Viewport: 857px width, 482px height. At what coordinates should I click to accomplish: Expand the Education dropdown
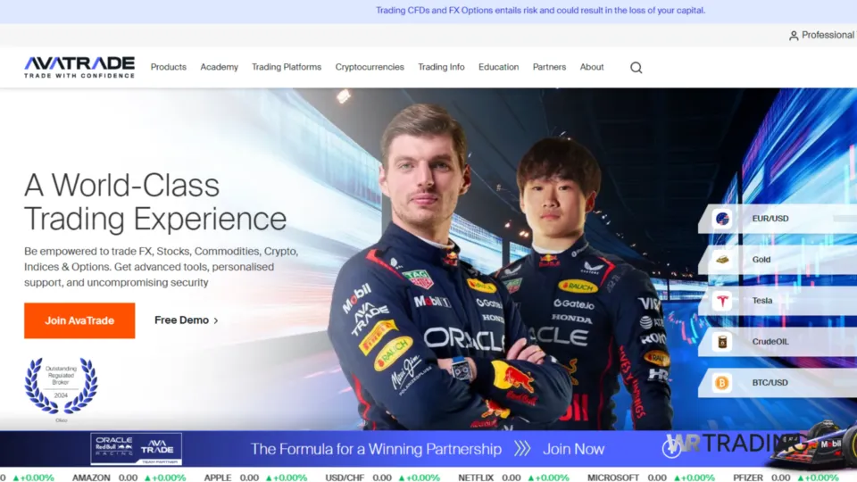coord(498,67)
